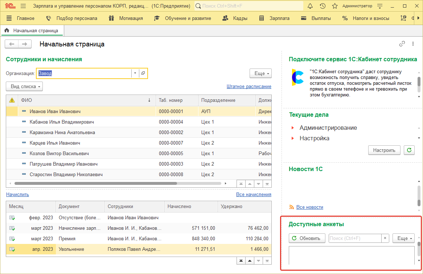Click the Кабинет сотрудника panel scrollbar
The height and width of the screenshot is (274, 423).
tap(419, 81)
